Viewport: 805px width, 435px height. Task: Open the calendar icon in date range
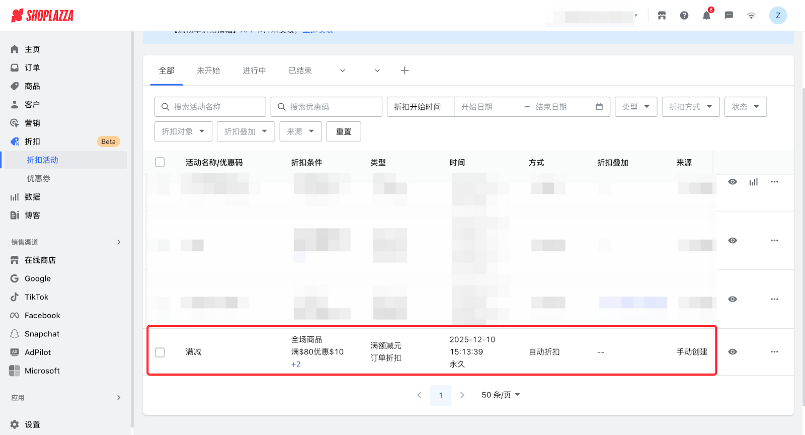click(x=599, y=107)
